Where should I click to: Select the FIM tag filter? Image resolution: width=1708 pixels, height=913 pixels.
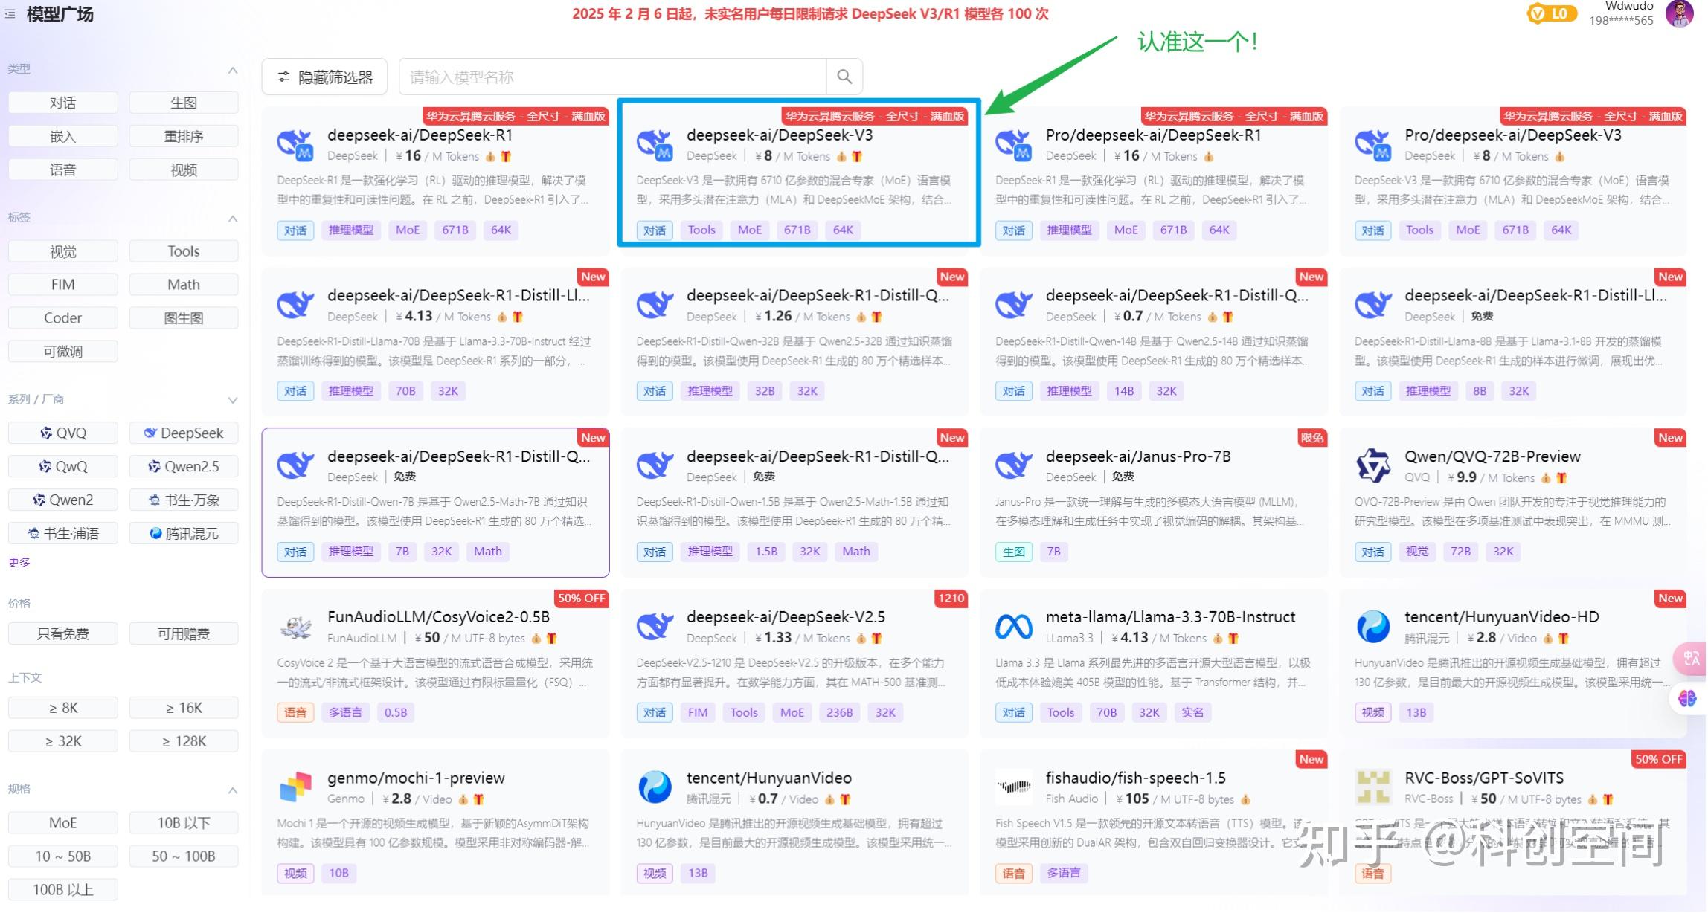(x=62, y=285)
